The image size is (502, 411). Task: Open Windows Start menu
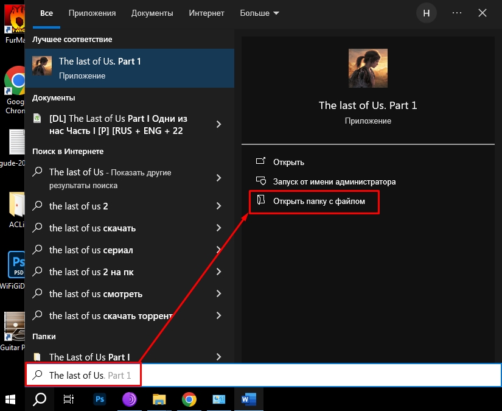click(10, 399)
